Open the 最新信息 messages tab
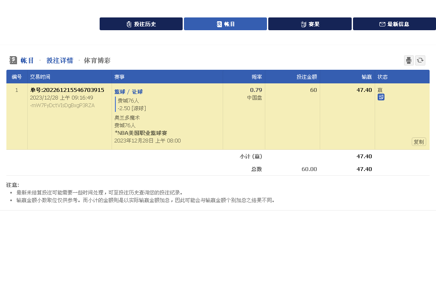The height and width of the screenshot is (285, 436). (394, 24)
